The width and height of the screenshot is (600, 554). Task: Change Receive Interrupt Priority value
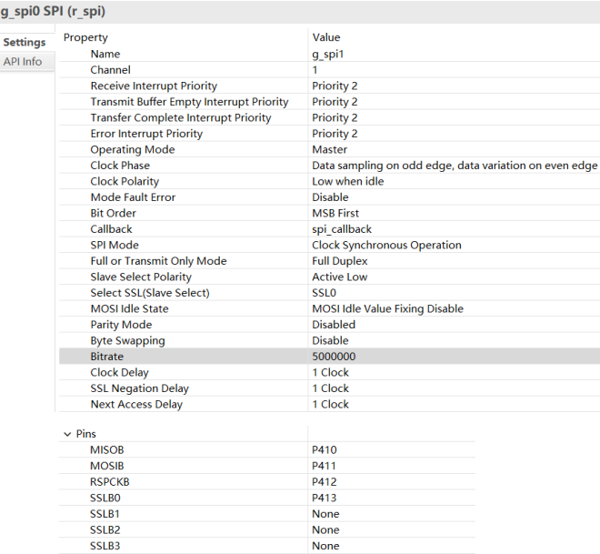(x=335, y=86)
